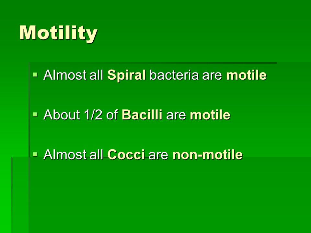Click Almost in the Cocci bullet line
311x233 pixels.
click(65, 154)
